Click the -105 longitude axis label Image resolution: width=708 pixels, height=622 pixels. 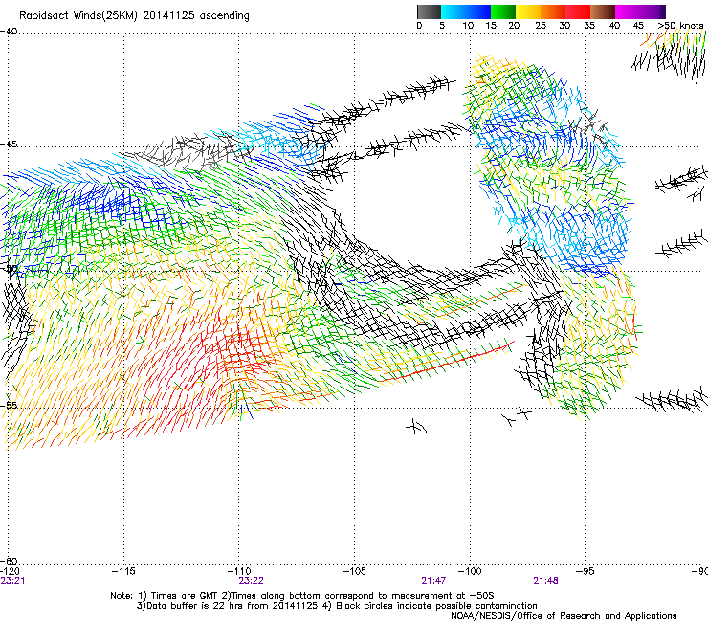[x=354, y=571]
